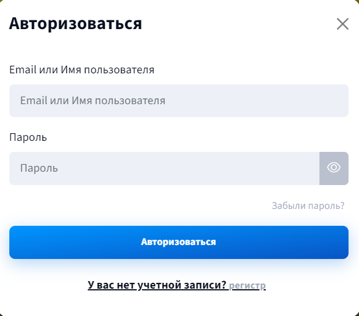Submit login with blue Авторизоваться button
The height and width of the screenshot is (316, 359).
[x=179, y=242]
